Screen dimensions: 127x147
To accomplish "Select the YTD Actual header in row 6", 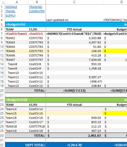I will (74, 29).
